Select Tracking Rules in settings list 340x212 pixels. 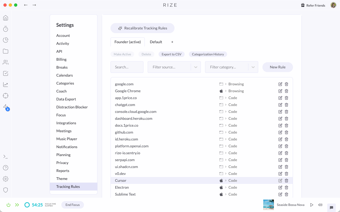(x=74, y=187)
